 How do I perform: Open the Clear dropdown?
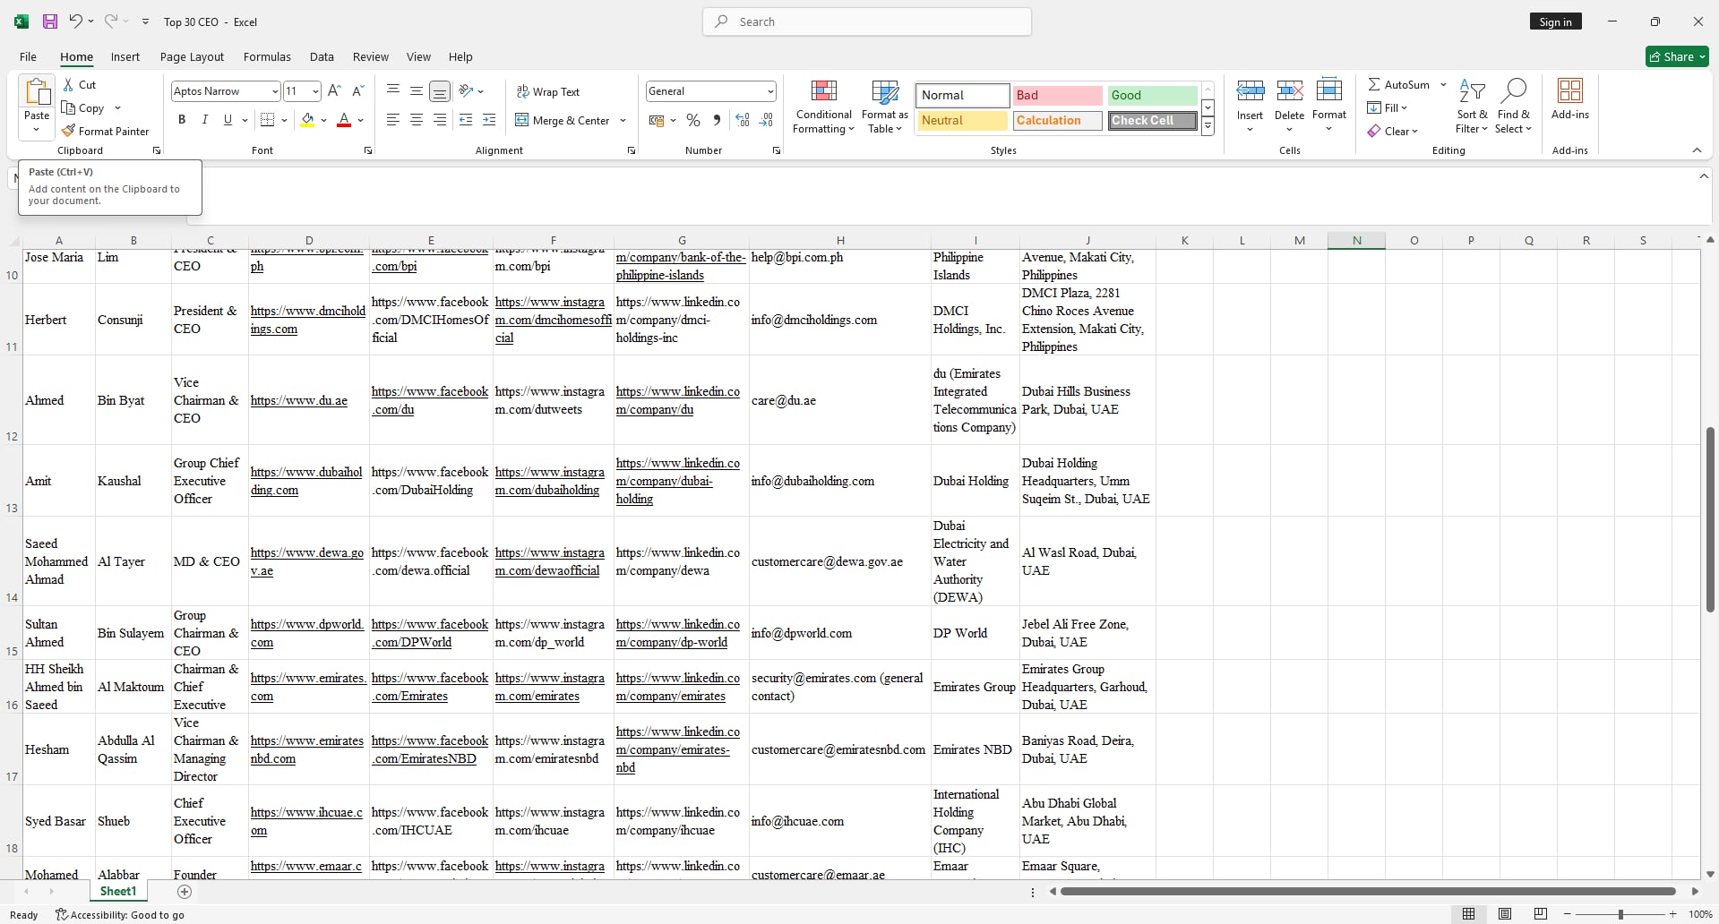coord(1393,131)
